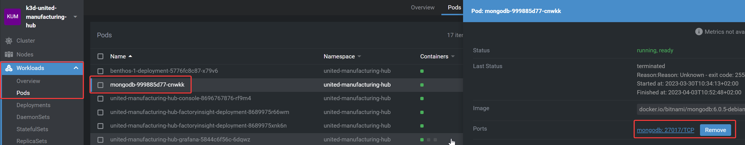Collapse the Workloads section chevron
Screen dimensions: 745x145
coord(76,68)
